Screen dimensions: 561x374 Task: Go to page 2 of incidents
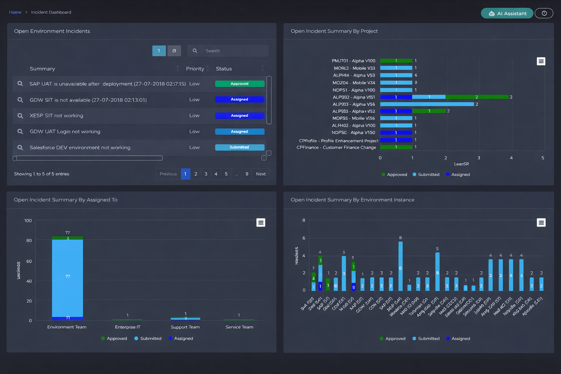click(x=196, y=174)
